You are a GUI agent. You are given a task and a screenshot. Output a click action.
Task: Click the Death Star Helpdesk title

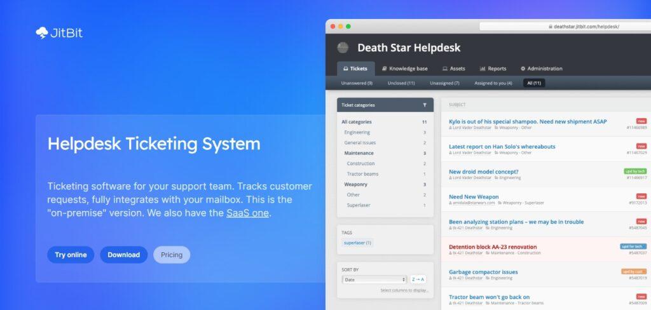409,48
